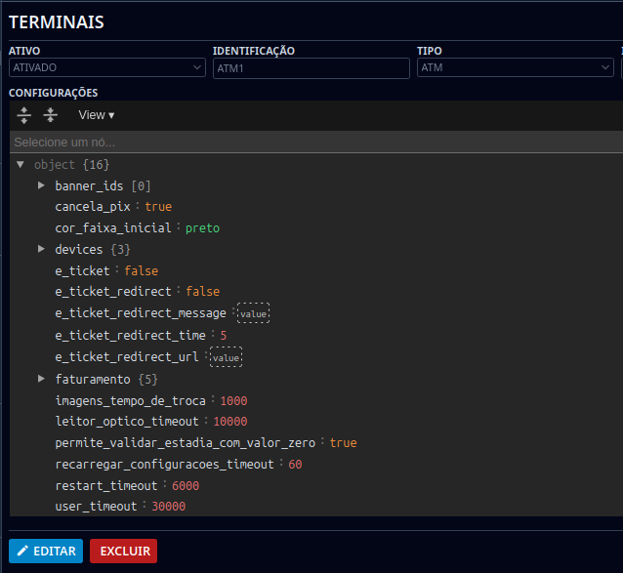Open the View mode menu
This screenshot has width=623, height=573.
tap(96, 115)
